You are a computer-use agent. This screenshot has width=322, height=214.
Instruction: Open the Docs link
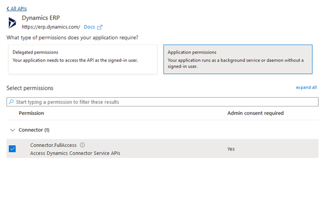pyautogui.click(x=89, y=27)
